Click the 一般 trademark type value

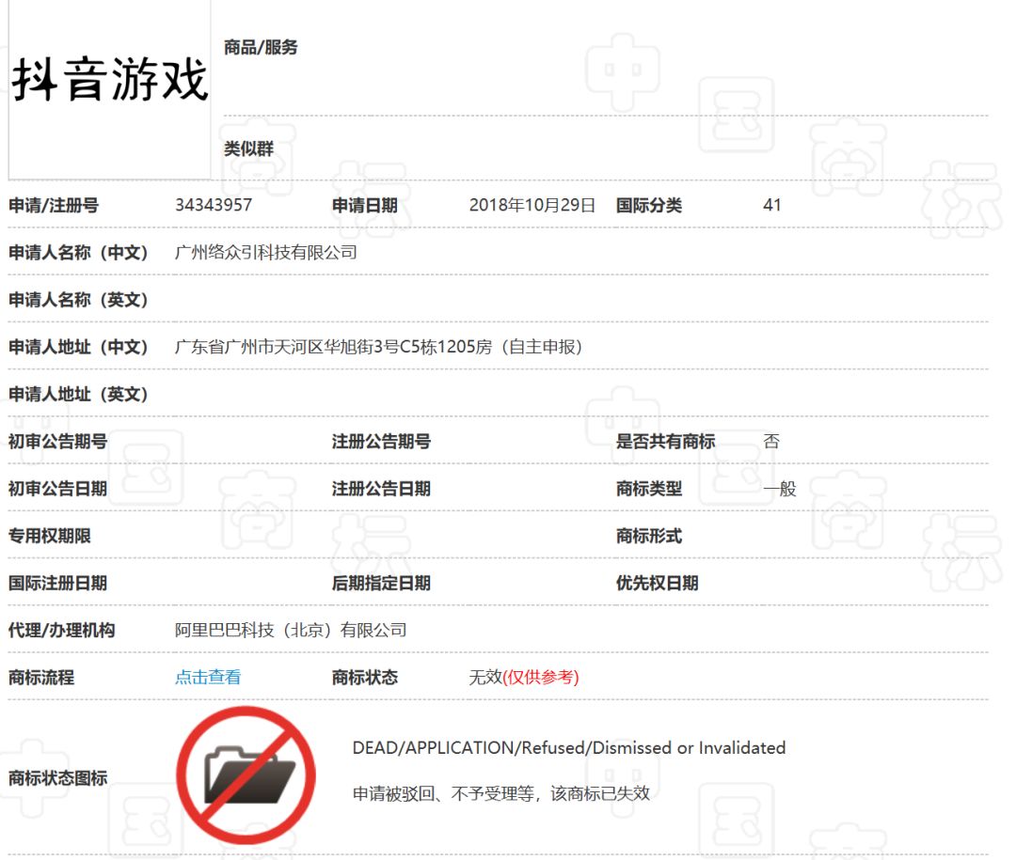[780, 489]
